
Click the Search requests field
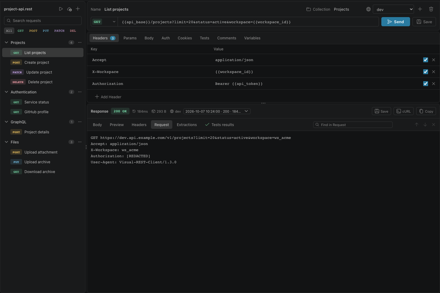pyautogui.click(x=43, y=20)
